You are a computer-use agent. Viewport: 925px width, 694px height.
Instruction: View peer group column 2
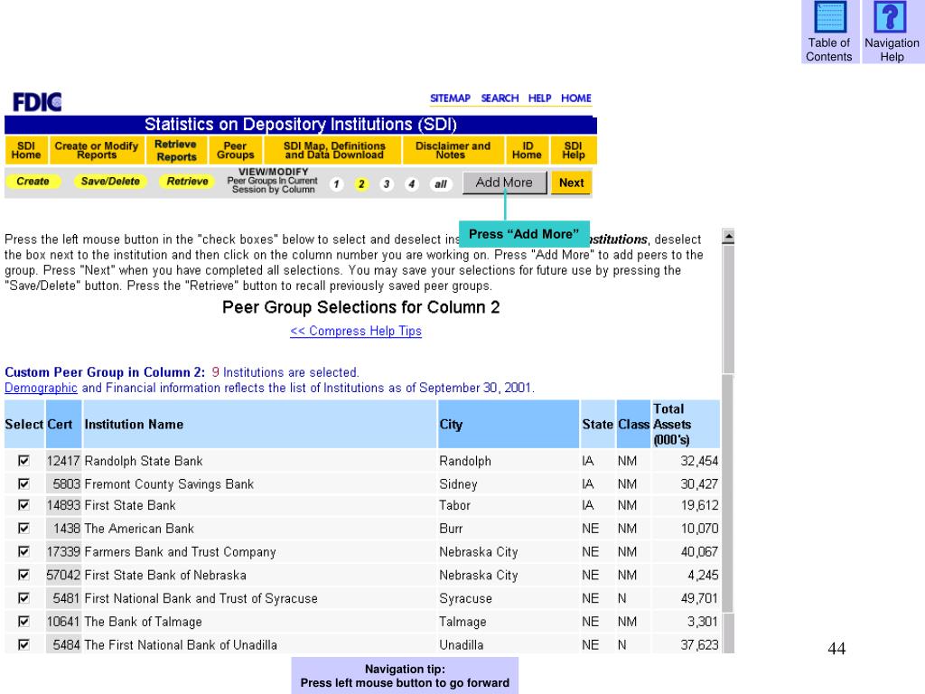[x=361, y=184]
